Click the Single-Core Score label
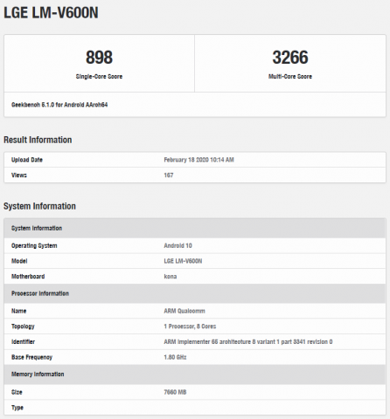 99,77
